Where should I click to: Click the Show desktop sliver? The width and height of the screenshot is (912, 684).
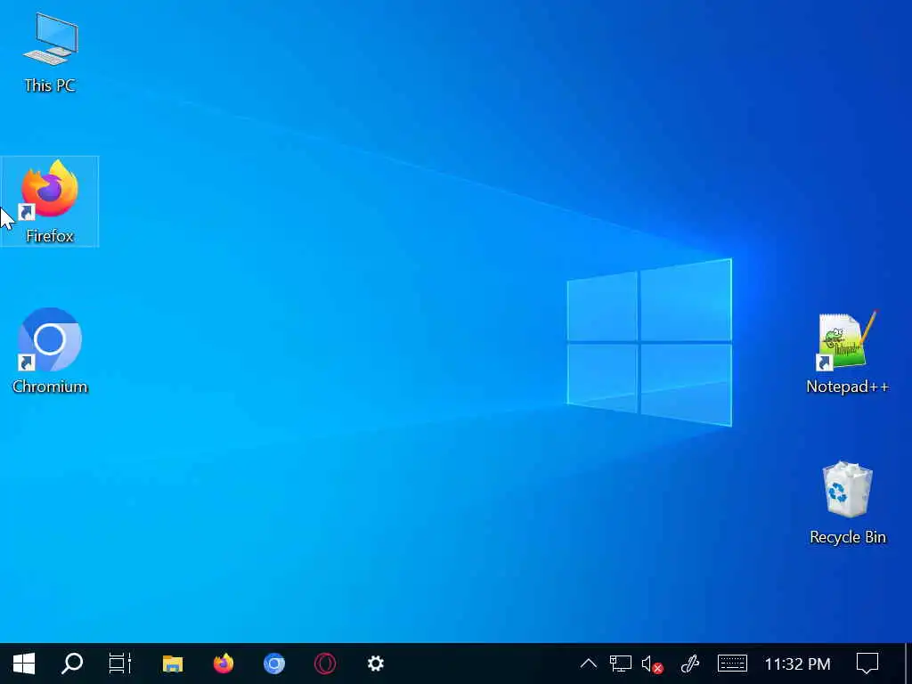point(908,664)
